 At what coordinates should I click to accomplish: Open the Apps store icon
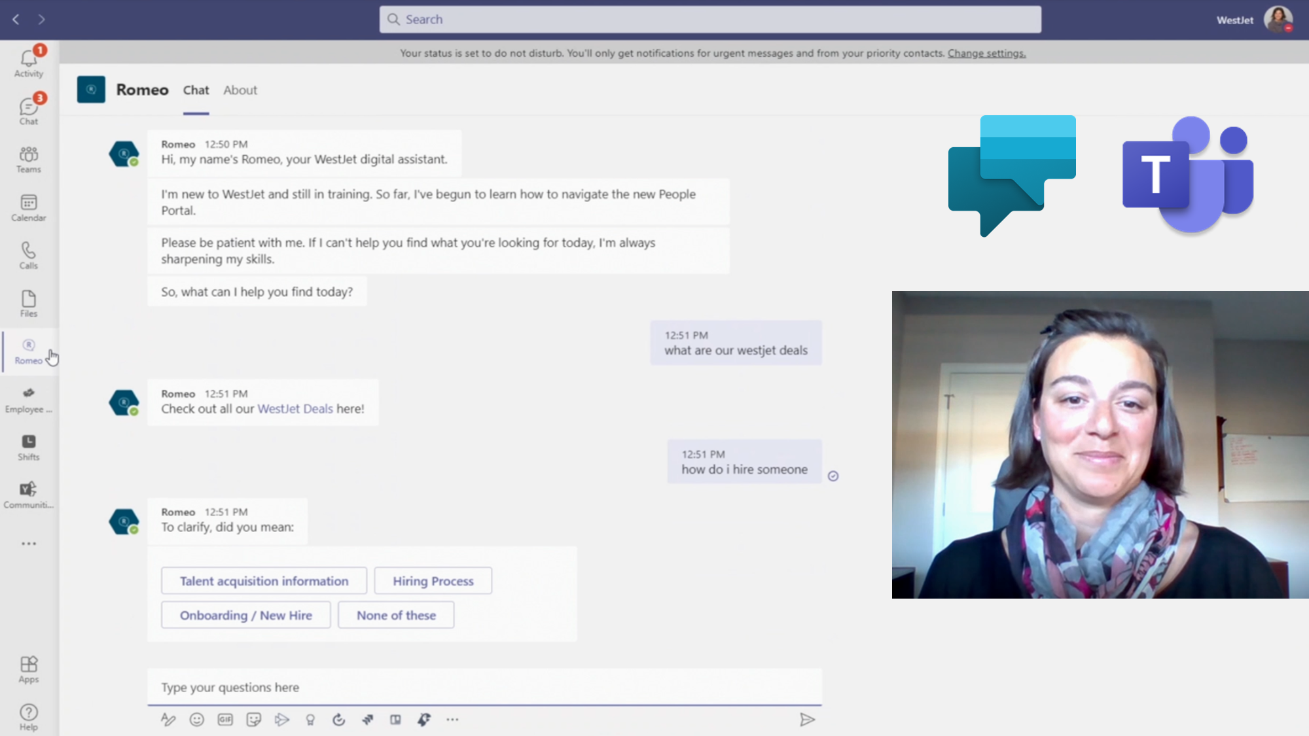29,669
